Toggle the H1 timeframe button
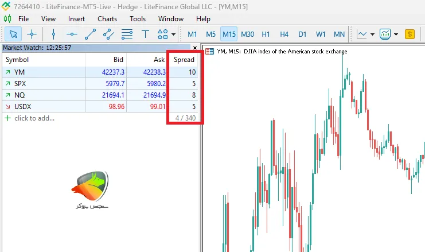 (x=266, y=34)
